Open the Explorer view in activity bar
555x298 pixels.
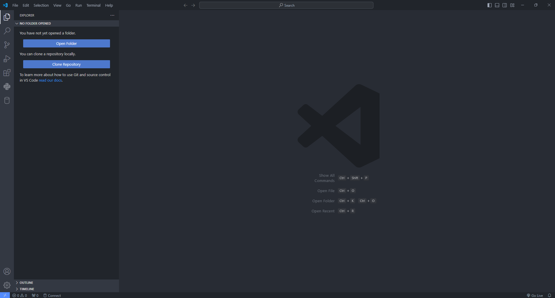click(x=7, y=17)
